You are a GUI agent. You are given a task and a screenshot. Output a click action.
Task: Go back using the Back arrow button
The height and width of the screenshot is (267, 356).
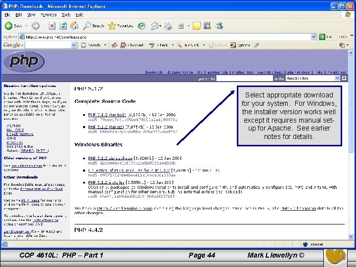pos(8,26)
